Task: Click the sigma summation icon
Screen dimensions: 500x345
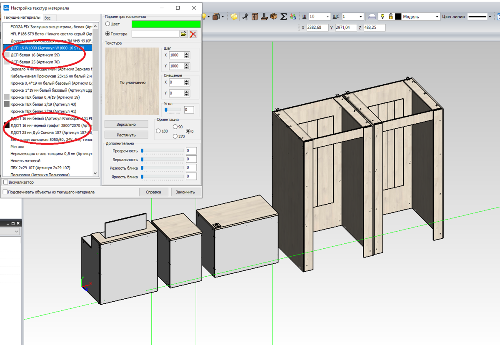Action: click(x=284, y=17)
